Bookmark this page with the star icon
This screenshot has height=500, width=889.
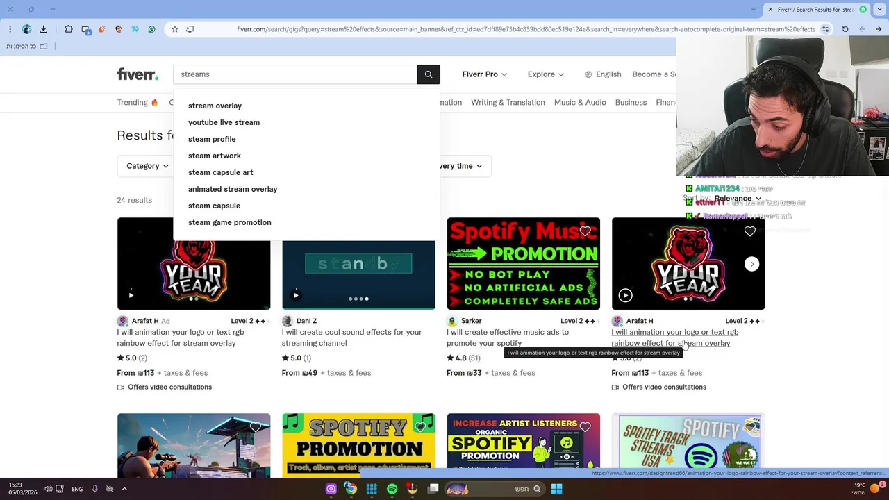coord(175,29)
